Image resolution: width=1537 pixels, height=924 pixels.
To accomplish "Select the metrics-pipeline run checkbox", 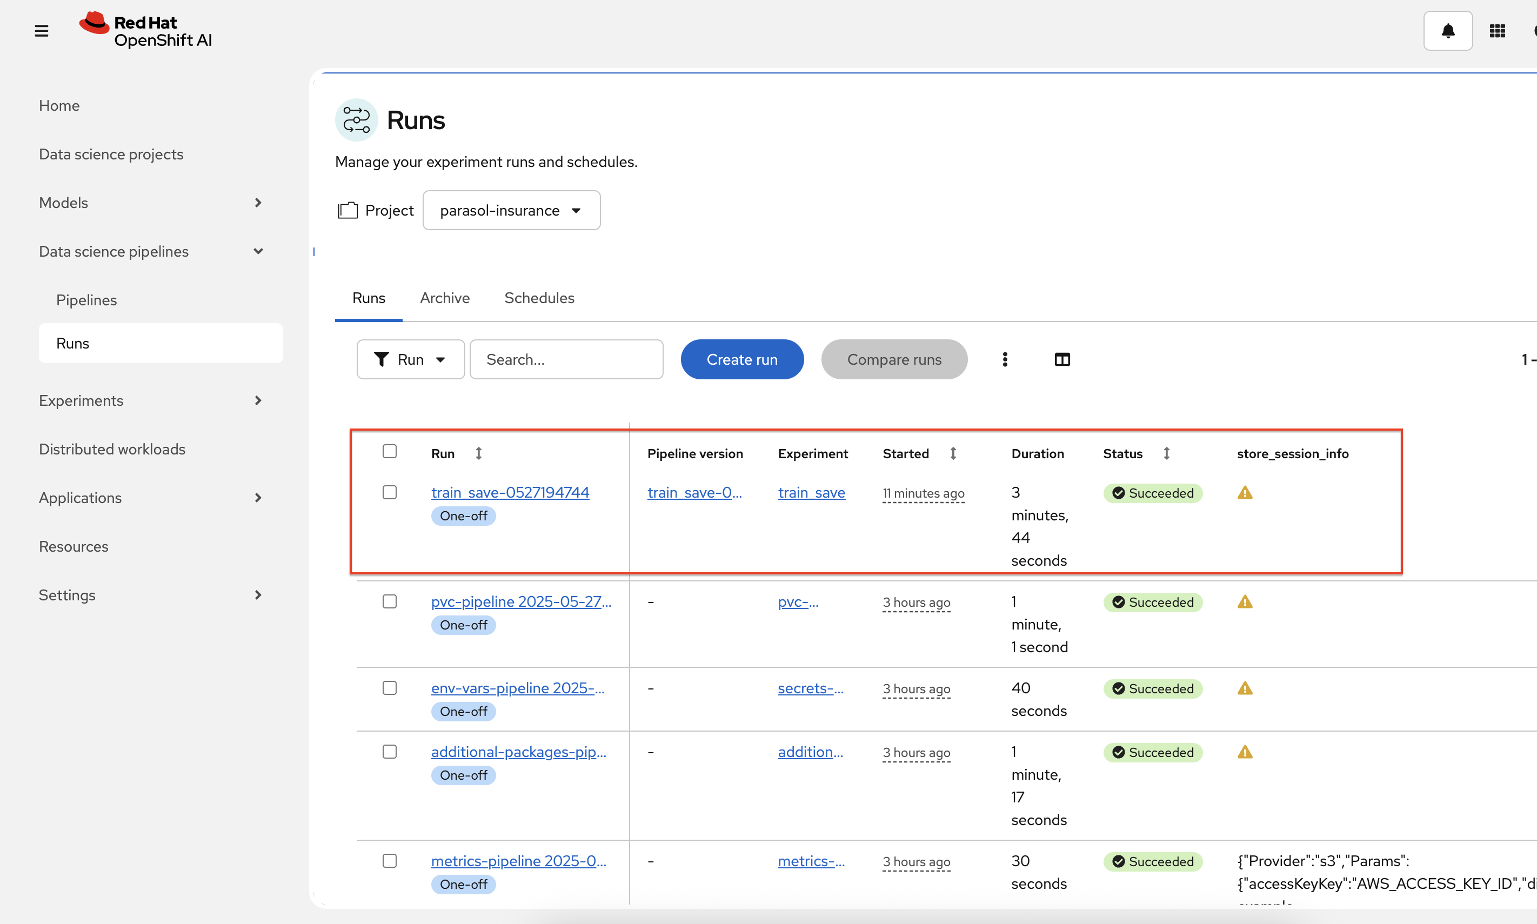I will click(x=389, y=860).
